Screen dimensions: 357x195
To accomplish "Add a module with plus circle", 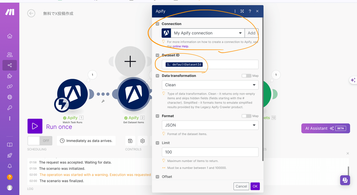I will [130, 61].
